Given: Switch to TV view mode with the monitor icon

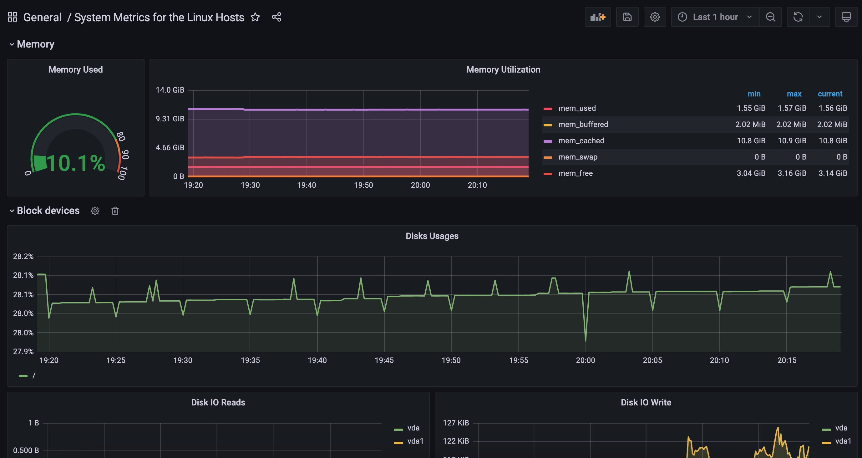Looking at the screenshot, I should pyautogui.click(x=846, y=17).
